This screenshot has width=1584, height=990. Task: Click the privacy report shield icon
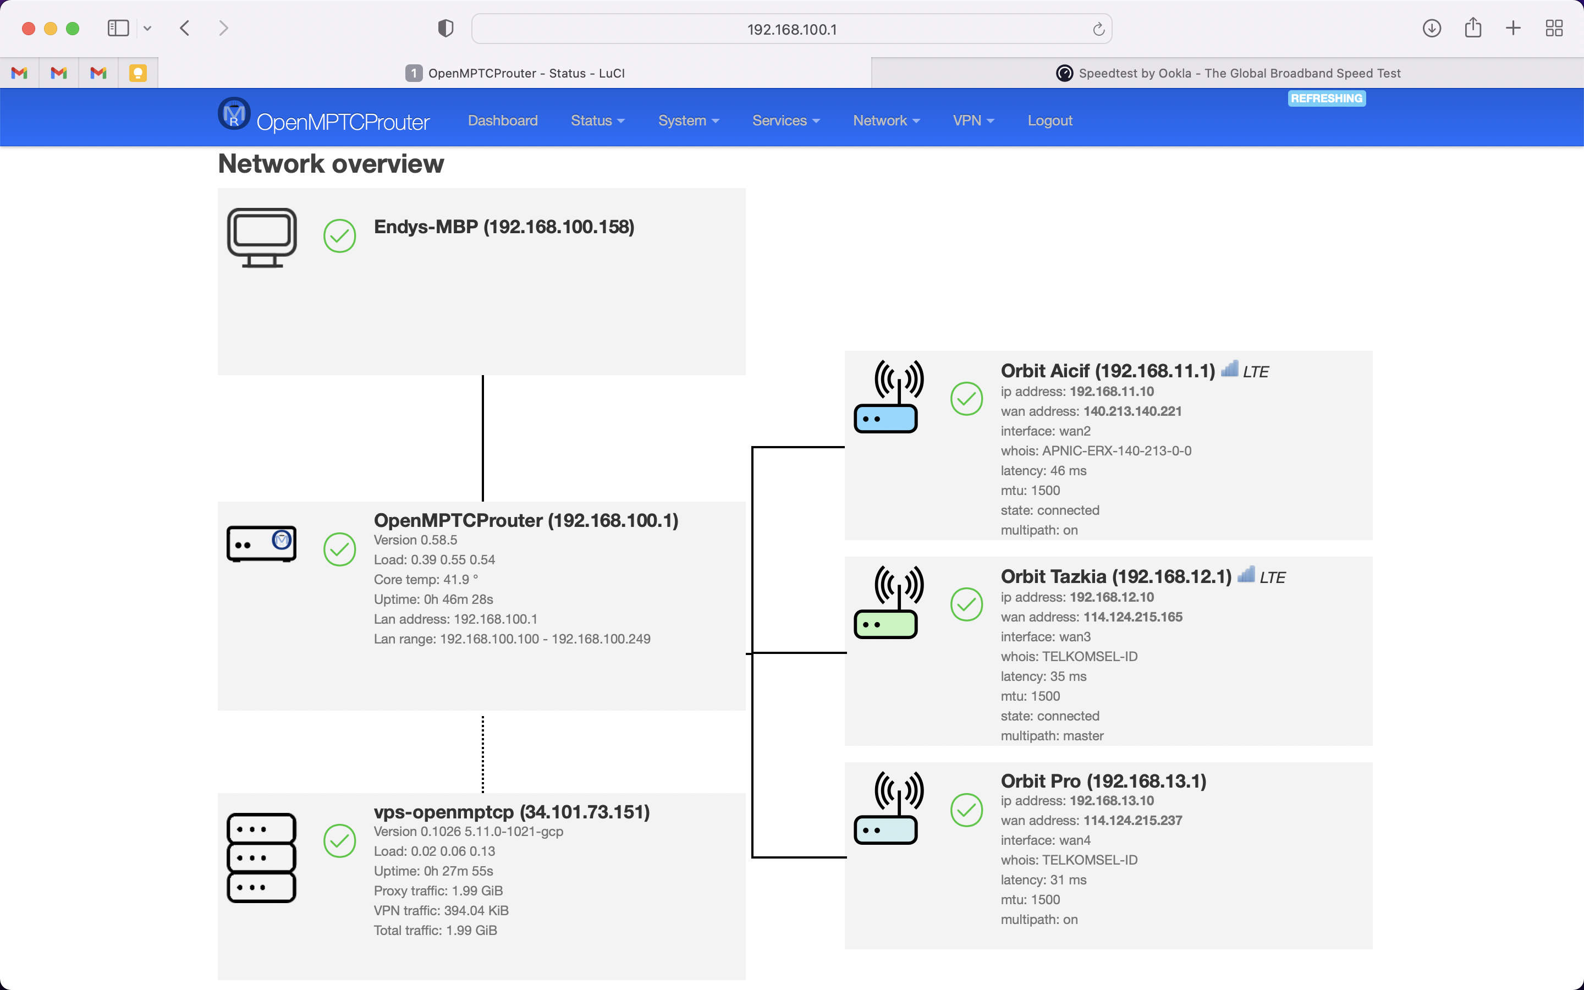coord(446,28)
